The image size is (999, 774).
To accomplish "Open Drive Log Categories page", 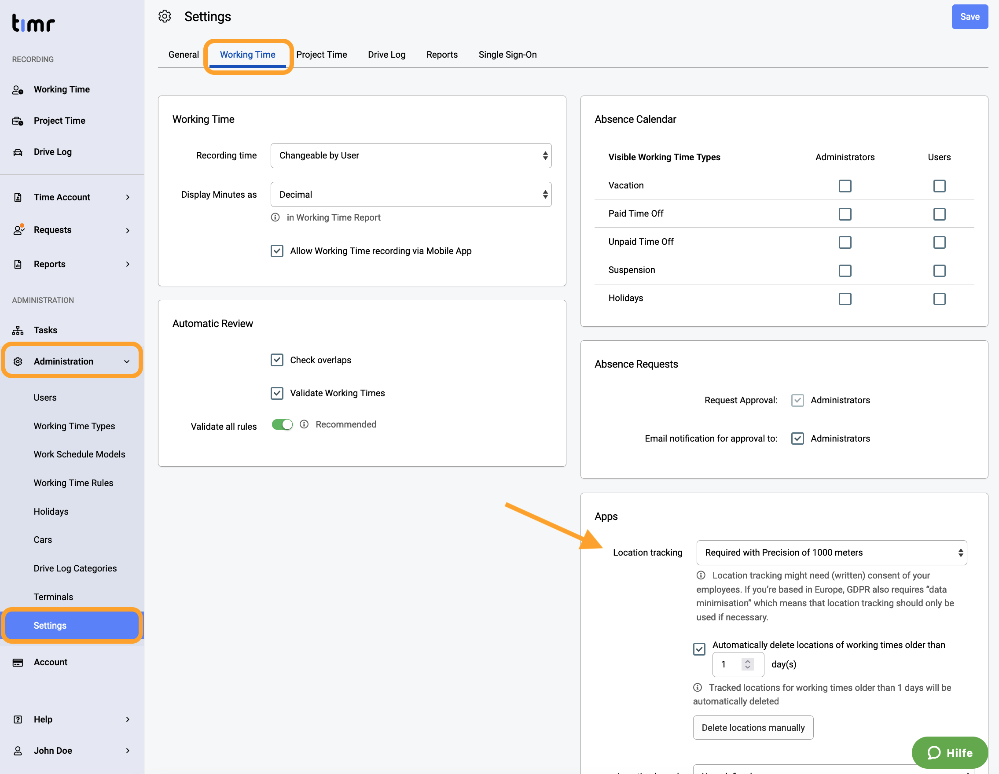I will 75,568.
